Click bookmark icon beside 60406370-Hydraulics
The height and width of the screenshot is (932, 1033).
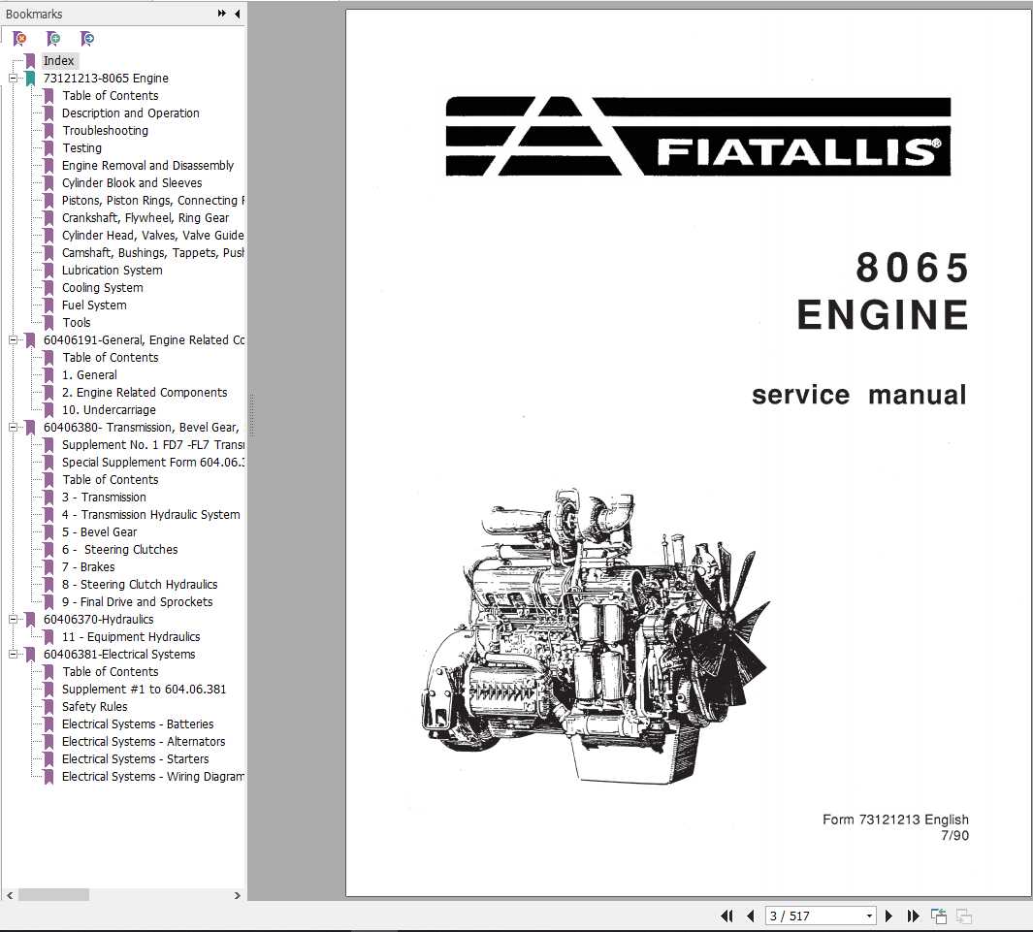coord(30,619)
